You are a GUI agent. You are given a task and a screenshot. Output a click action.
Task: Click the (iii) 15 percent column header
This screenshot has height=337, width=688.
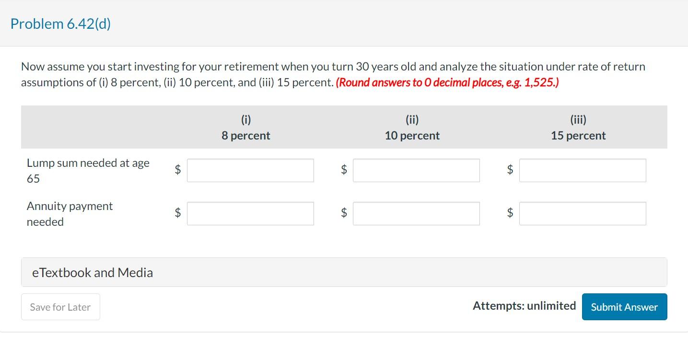(578, 128)
